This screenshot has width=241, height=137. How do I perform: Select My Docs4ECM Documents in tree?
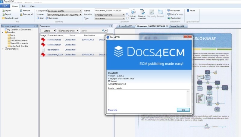point(19,30)
